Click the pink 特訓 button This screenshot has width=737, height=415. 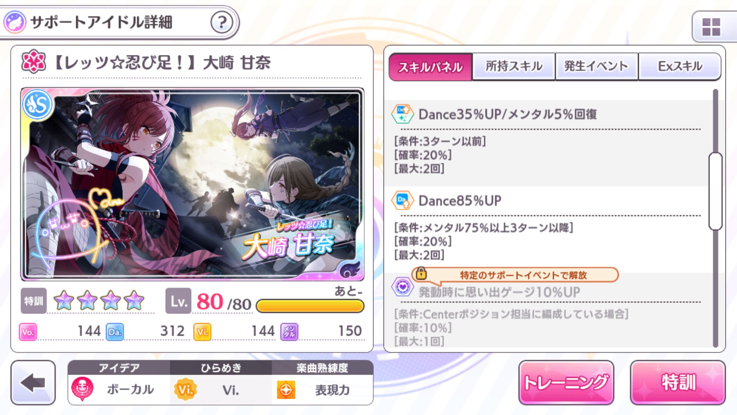pos(678,382)
